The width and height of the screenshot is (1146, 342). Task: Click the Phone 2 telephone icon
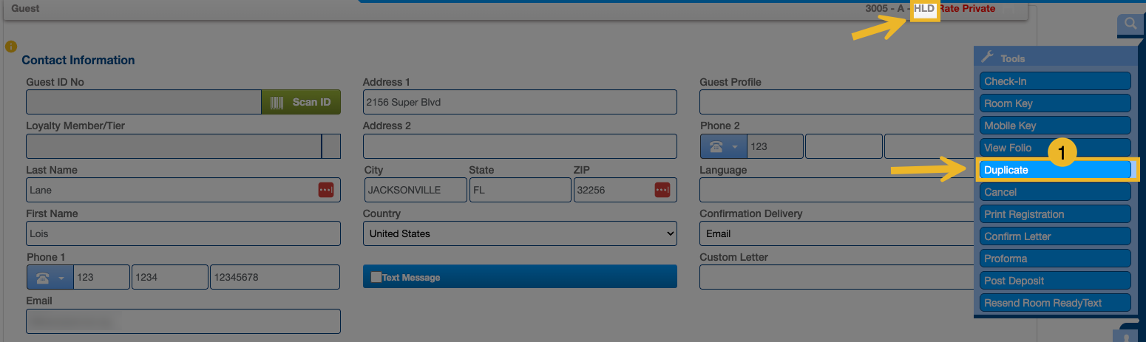pos(716,147)
